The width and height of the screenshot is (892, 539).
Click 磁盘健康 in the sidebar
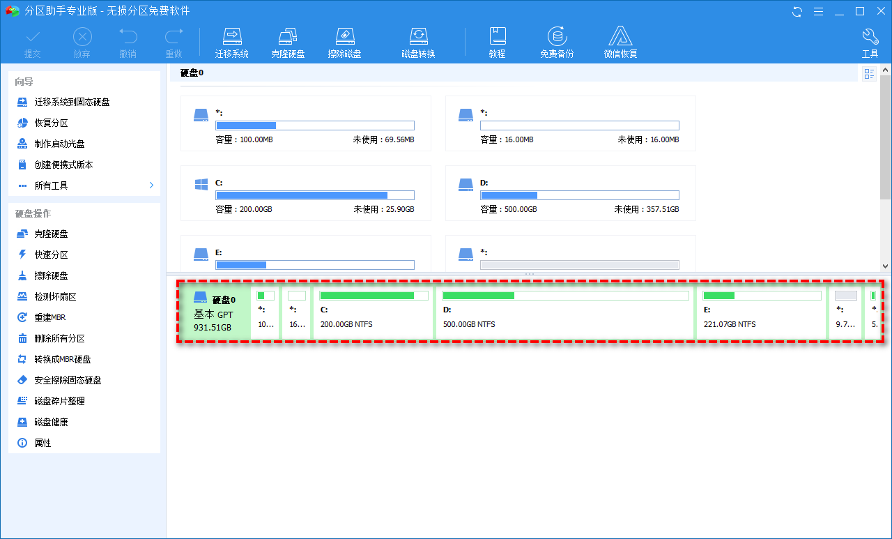[52, 422]
